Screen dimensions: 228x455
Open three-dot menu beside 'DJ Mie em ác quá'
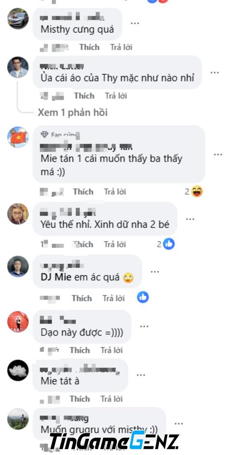[155, 272]
